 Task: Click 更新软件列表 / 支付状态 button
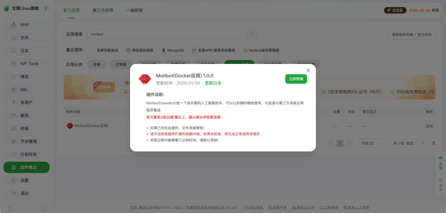(x=412, y=35)
